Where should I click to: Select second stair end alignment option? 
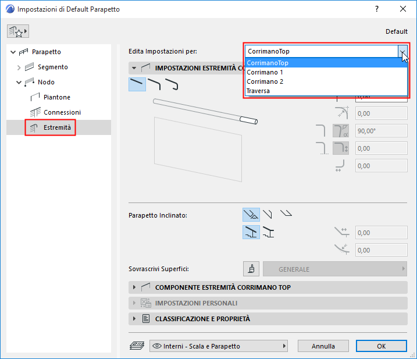pos(269,232)
